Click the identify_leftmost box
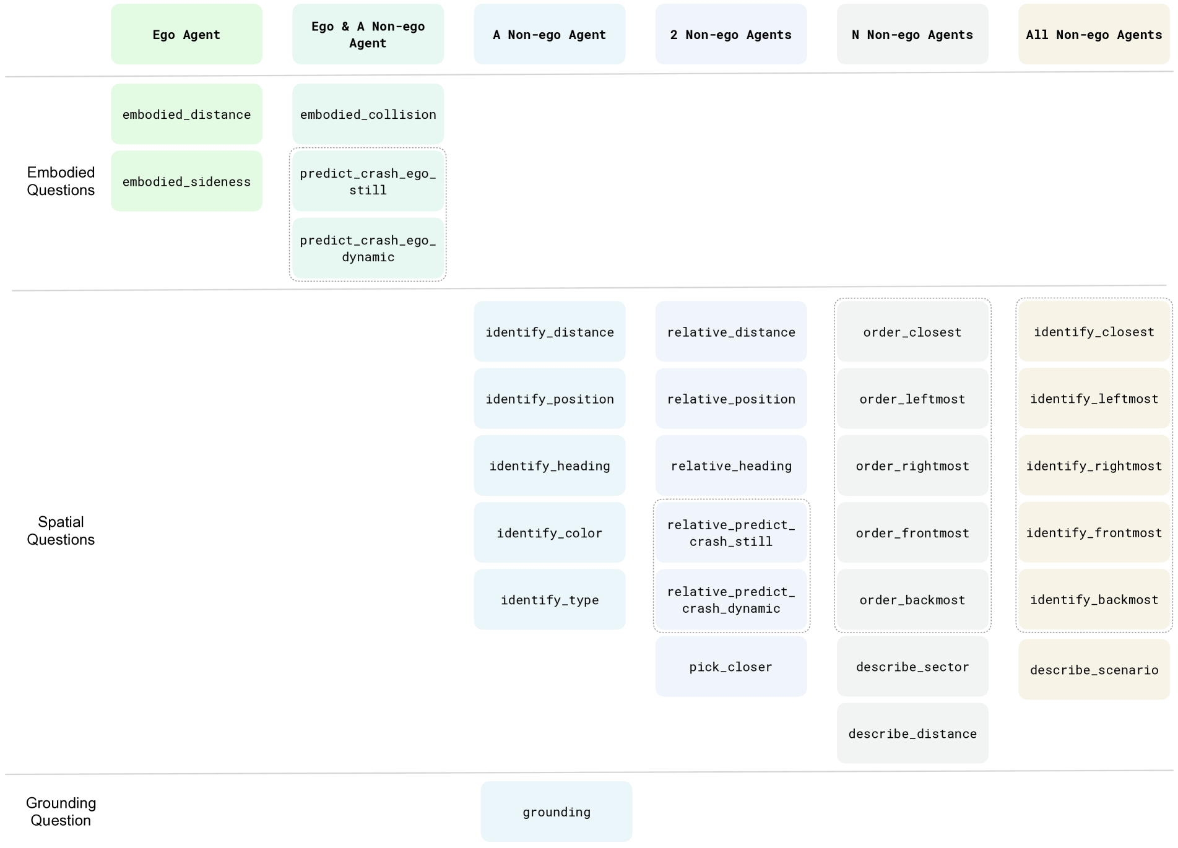1178x848 pixels. pyautogui.click(x=1094, y=399)
